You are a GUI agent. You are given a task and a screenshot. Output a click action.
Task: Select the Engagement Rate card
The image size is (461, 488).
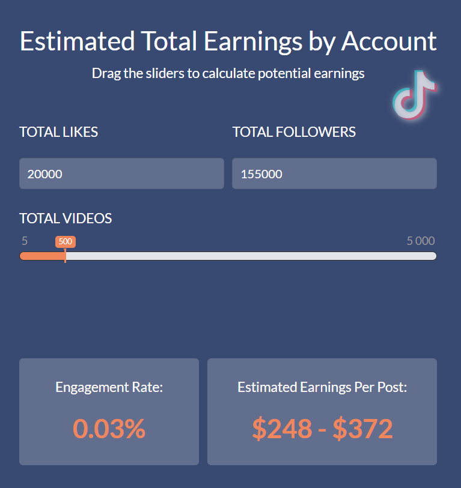(109, 412)
